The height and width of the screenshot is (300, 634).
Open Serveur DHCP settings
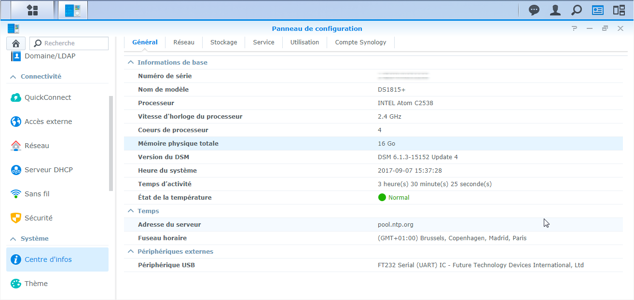coord(48,170)
